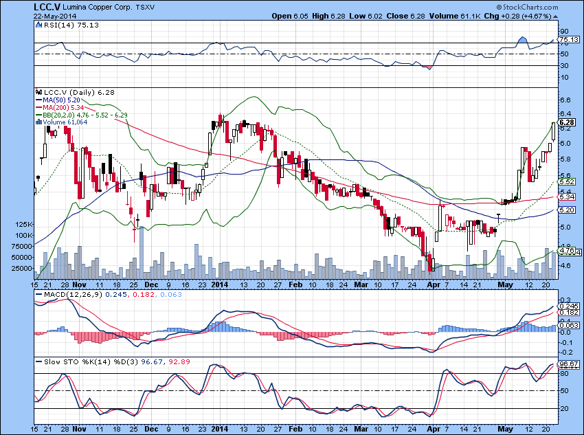584x435 pixels.
Task: Click the Lumina Copper Corp. company name
Action: (97, 7)
